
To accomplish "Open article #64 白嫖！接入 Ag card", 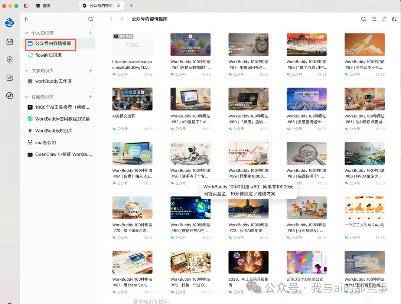I will pyautogui.click(x=133, y=164).
